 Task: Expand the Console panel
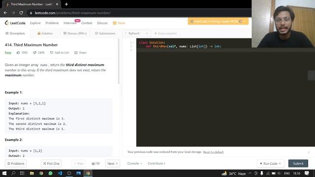(134, 164)
